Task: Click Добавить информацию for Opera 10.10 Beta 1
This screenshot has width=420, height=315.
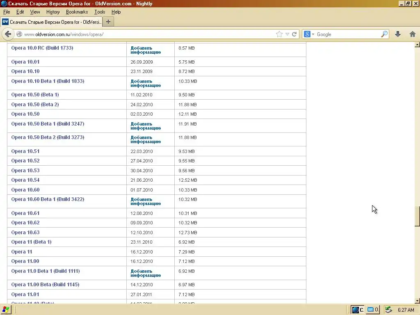Action: (x=146, y=83)
